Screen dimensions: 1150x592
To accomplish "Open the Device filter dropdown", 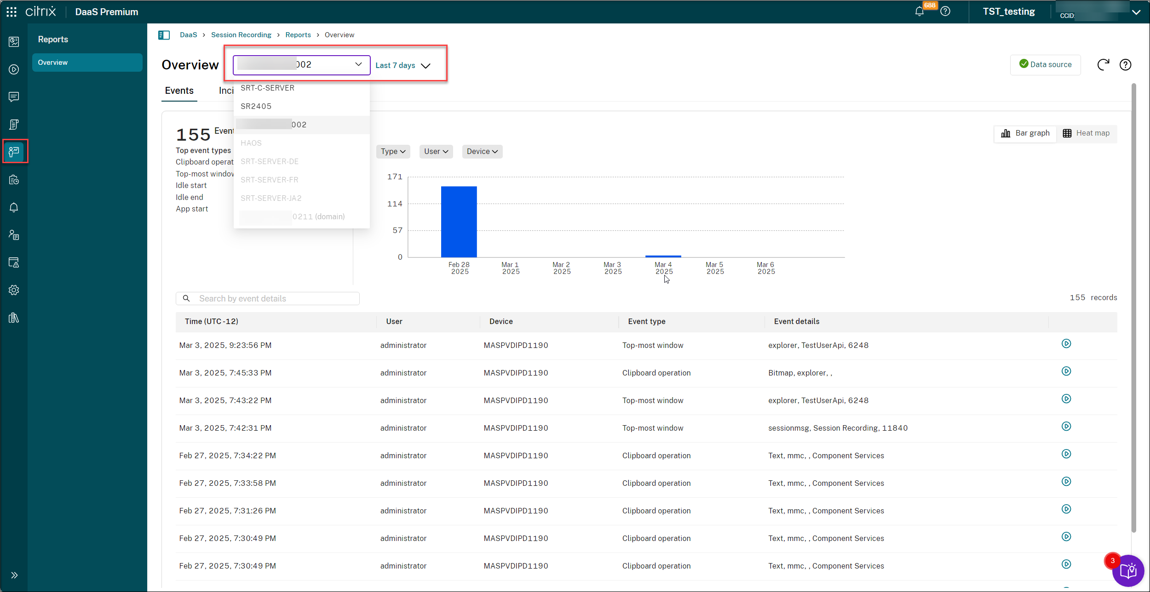I will coord(482,152).
